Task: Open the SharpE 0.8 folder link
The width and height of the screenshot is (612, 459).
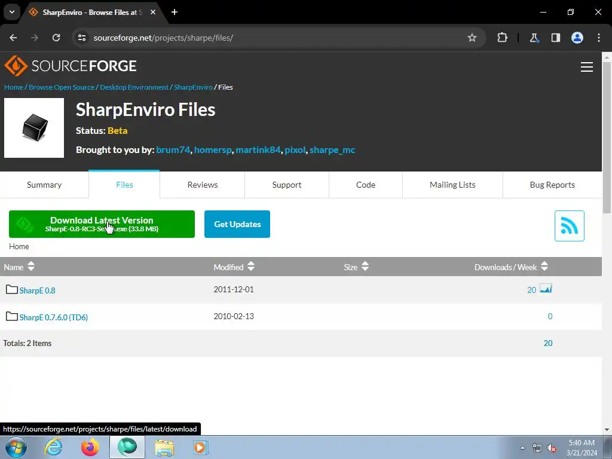Action: (x=38, y=290)
